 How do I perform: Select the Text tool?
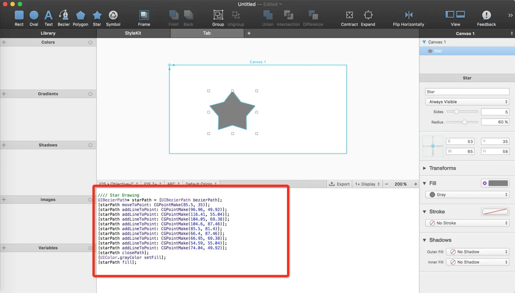pyautogui.click(x=48, y=19)
